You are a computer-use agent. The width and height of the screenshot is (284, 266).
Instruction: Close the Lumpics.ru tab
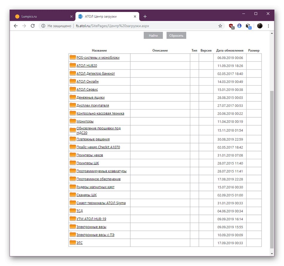tap(71, 16)
